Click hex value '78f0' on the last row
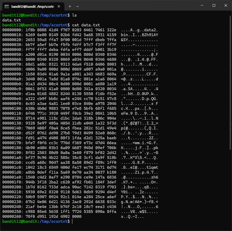Image resolution: width=232 pixels, height=231 pixels. 30,217
